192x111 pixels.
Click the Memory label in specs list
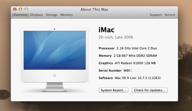coord(105,56)
